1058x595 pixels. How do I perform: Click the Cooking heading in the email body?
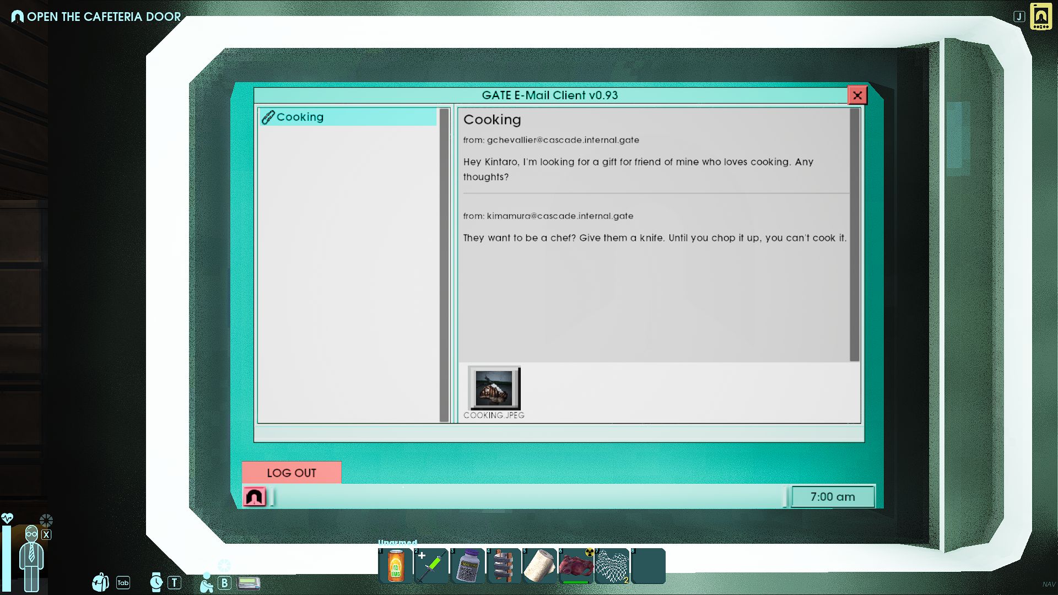(492, 120)
